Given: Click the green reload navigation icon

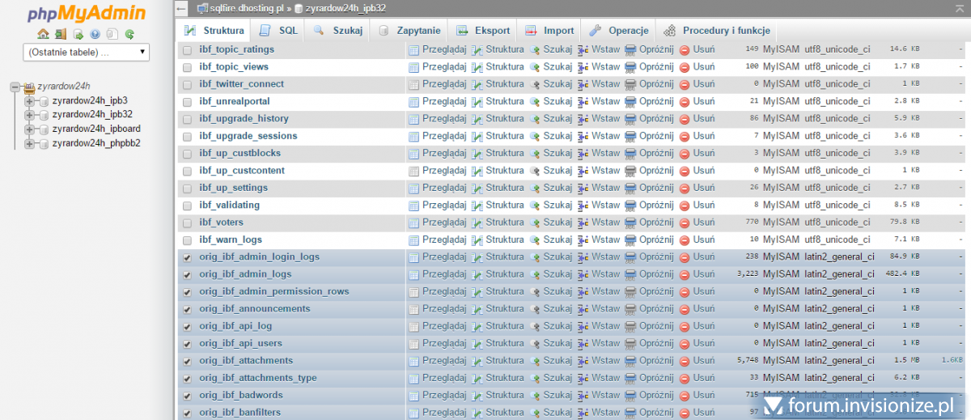Looking at the screenshot, I should (129, 34).
